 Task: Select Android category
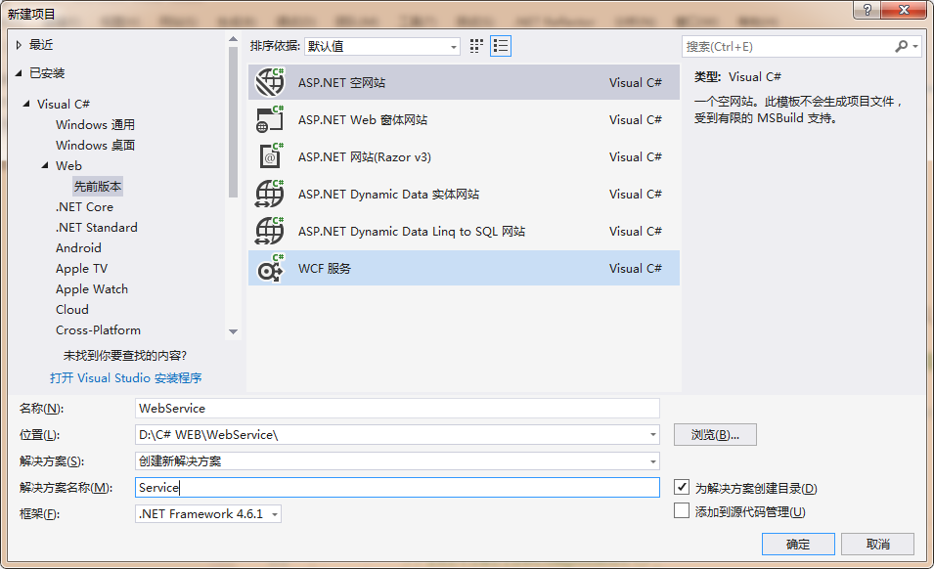point(78,247)
